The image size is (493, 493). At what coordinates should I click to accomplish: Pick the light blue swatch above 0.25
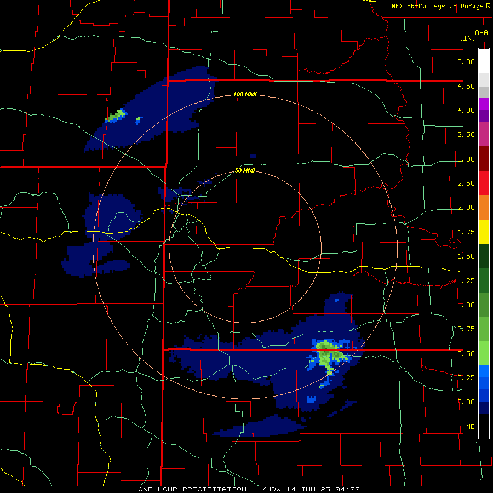[484, 371]
